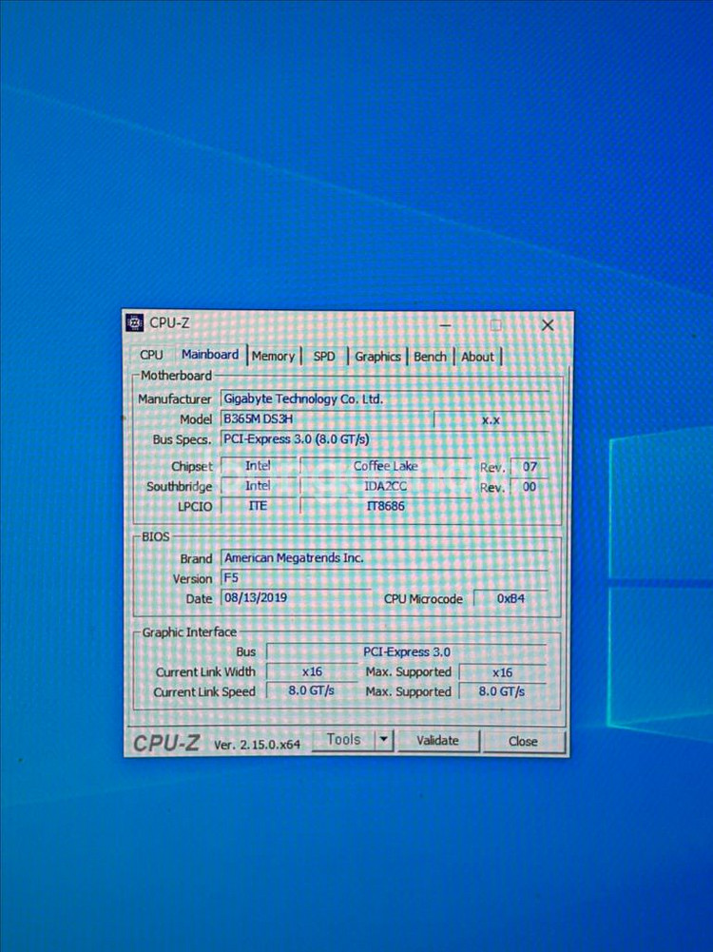
Task: Click the LPCIO vendor 'ITE'
Action: click(x=258, y=506)
